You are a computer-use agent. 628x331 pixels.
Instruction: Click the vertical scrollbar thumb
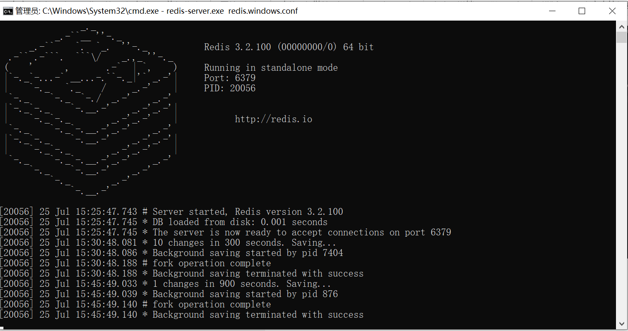[622, 37]
